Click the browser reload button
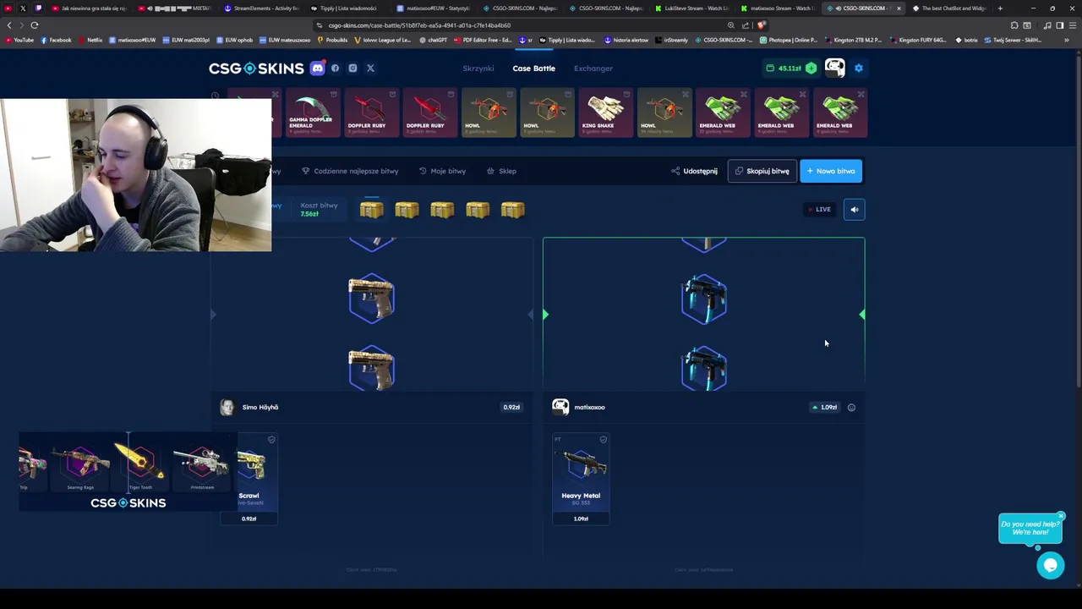Screen dimensions: 1082x609 (35, 25)
